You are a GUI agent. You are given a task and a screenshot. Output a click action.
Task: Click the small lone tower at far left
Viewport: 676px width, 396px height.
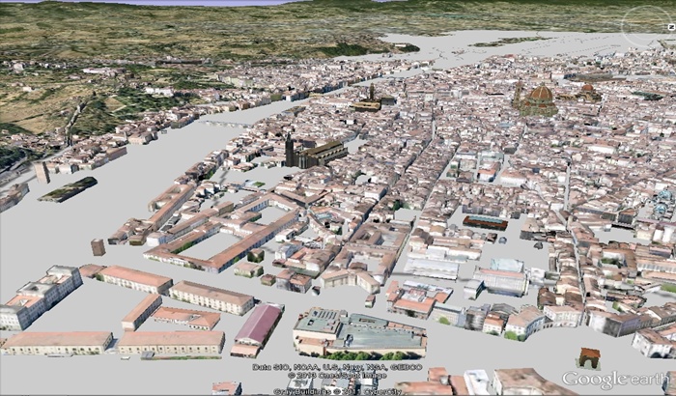tap(42, 172)
